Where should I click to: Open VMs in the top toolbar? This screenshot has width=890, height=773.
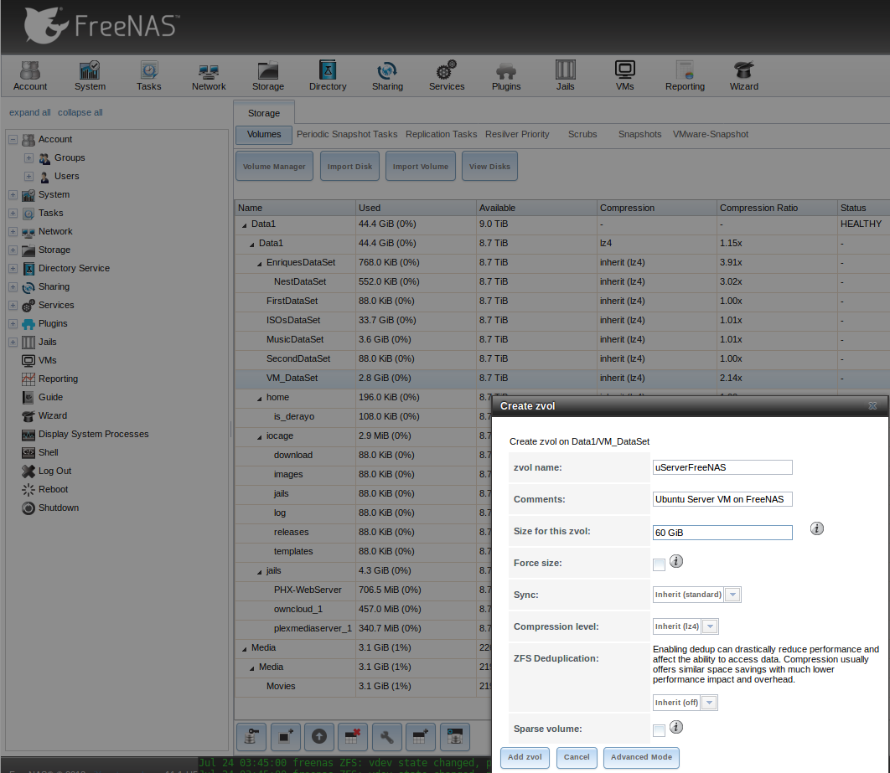pos(624,76)
